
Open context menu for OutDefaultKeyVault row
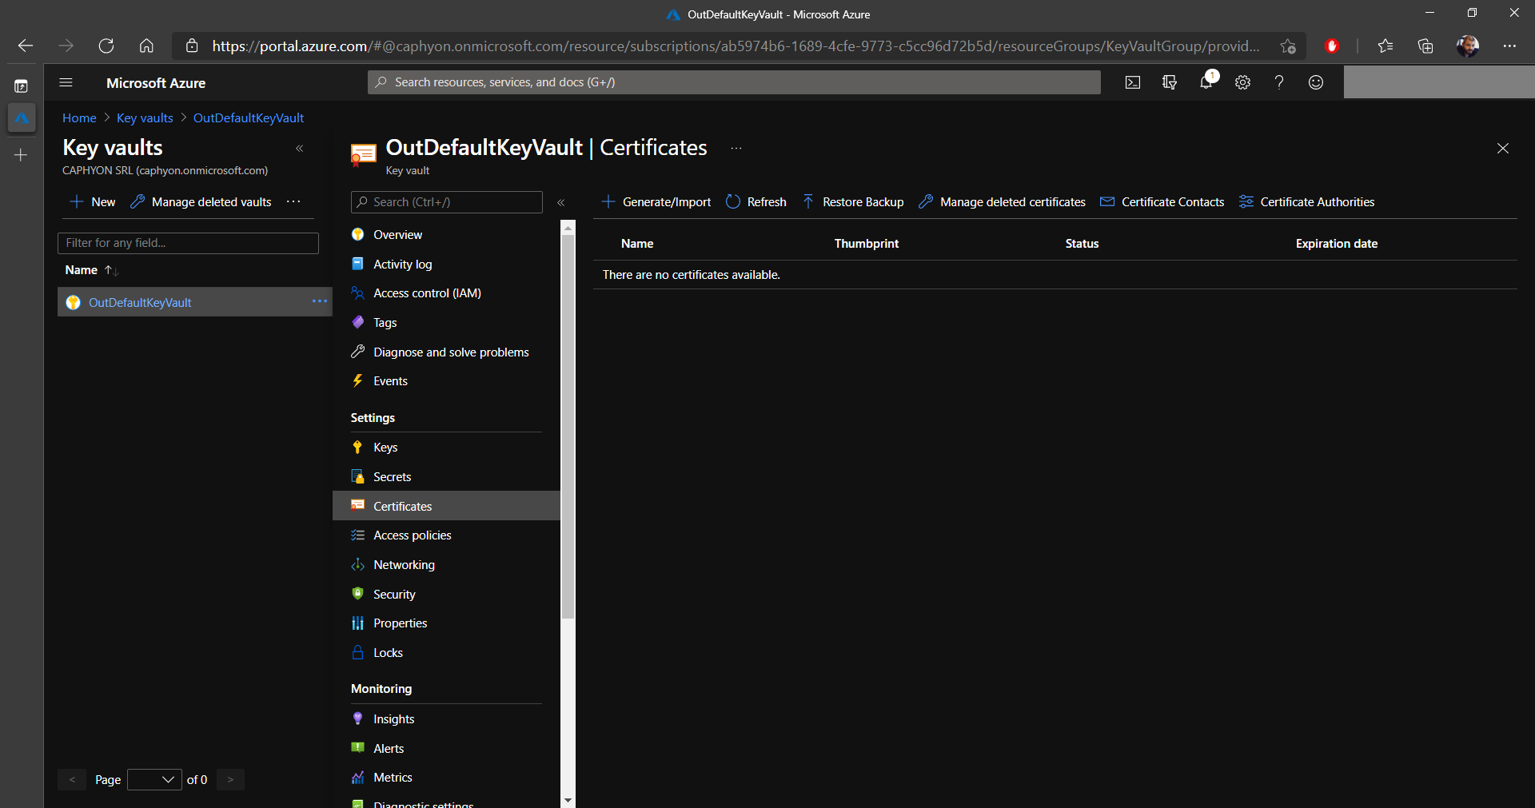pyautogui.click(x=320, y=301)
